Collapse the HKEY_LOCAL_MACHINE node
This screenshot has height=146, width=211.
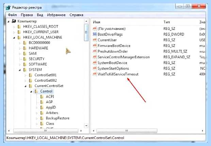pos(14,37)
